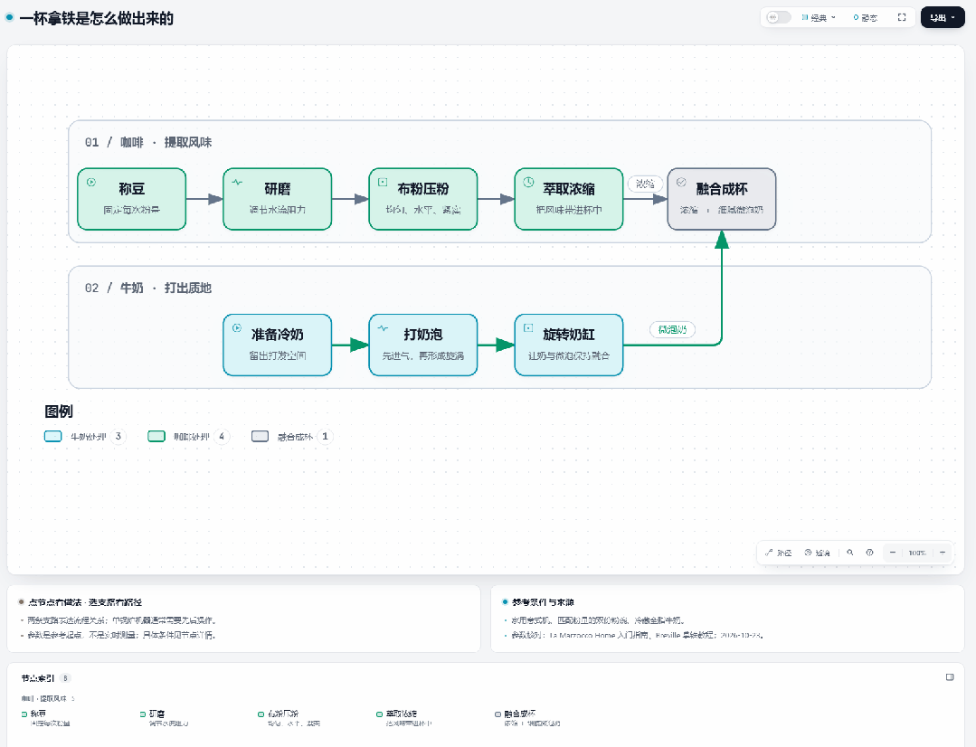
Task: Select 称豆 in the node index list
Action: [45, 718]
